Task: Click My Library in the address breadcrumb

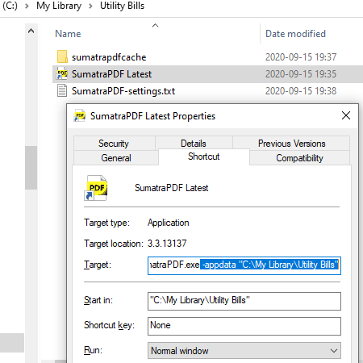Action: [x=59, y=6]
